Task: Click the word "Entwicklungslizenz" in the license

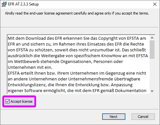Action: 27,85
